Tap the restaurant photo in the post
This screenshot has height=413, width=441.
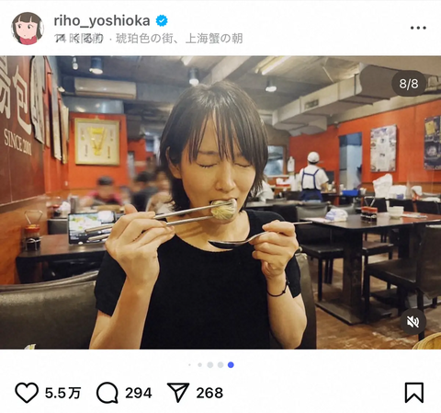[x=220, y=202]
